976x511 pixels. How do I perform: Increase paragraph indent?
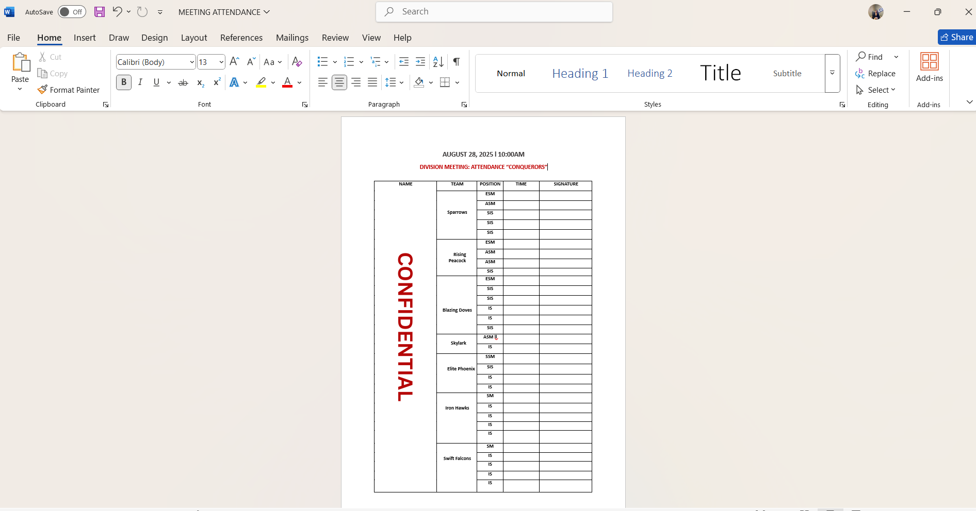[x=420, y=62]
